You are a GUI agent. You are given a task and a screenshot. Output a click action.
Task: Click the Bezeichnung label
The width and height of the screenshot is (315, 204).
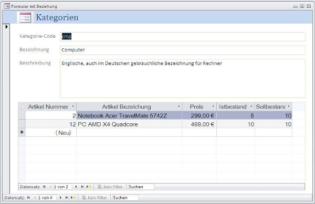tap(34, 49)
